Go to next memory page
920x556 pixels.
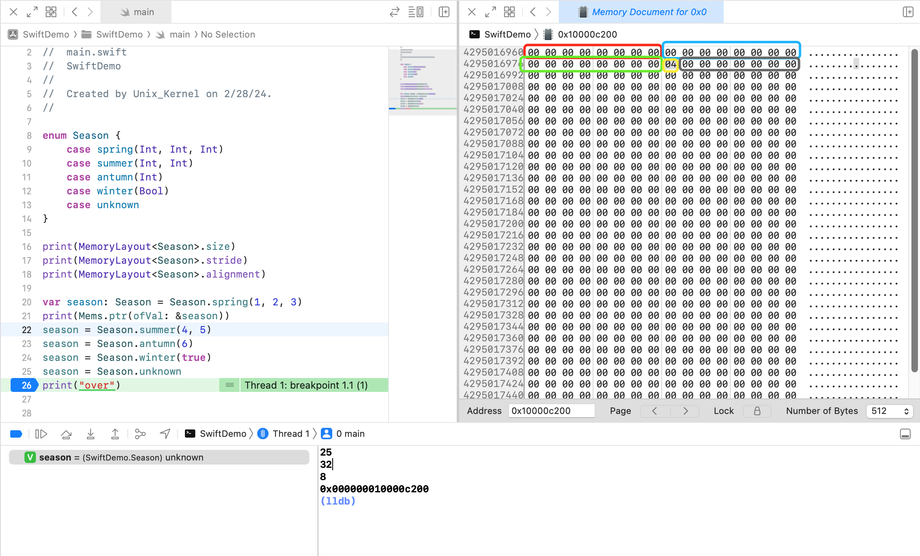685,411
